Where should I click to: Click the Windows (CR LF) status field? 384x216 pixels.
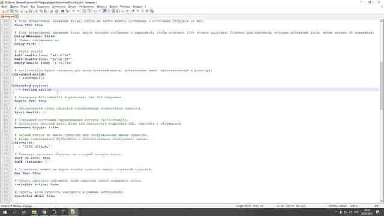coord(338,206)
